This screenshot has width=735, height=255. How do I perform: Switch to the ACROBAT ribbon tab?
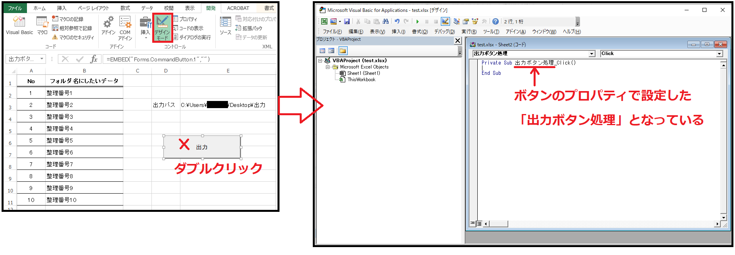click(238, 8)
